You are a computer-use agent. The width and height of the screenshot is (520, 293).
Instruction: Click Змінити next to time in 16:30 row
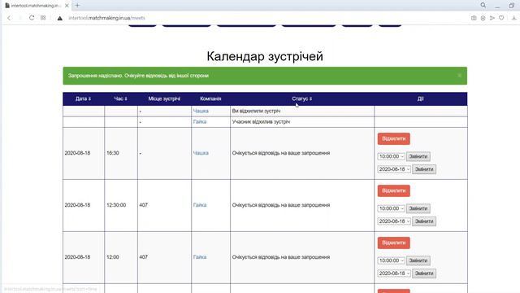click(418, 156)
